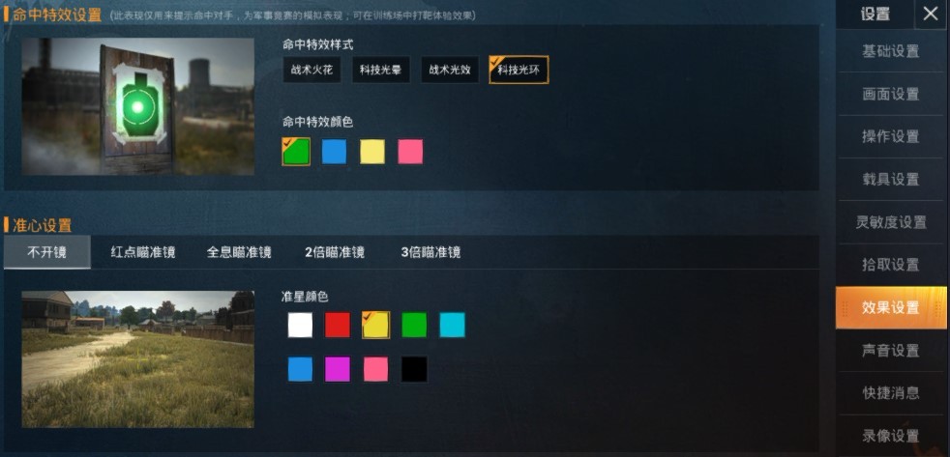
Task: Switch to 红点瞄准镜 tab
Action: [143, 252]
